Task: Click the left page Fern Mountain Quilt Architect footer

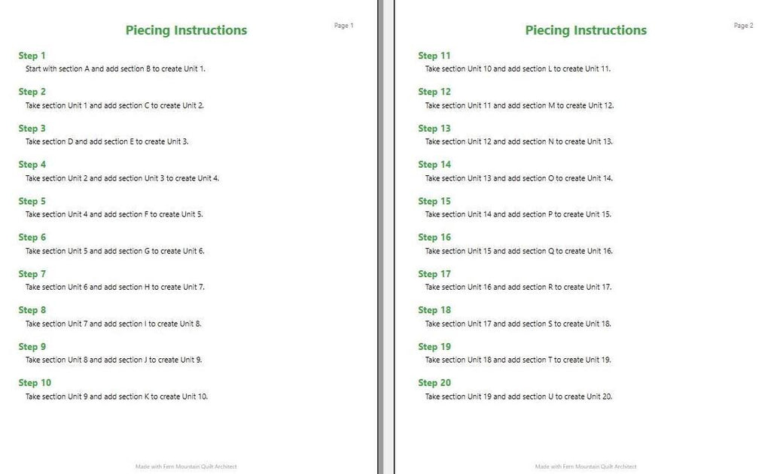Action: [x=187, y=466]
